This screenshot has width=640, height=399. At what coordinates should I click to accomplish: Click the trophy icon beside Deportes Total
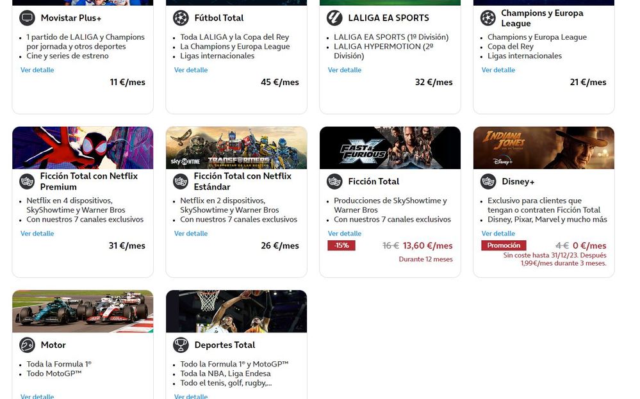point(181,345)
